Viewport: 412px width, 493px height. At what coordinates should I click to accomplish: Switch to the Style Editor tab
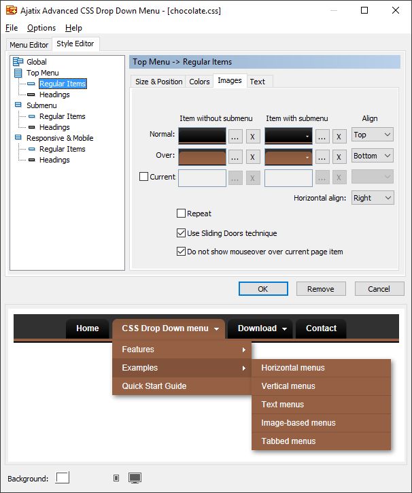coord(75,44)
